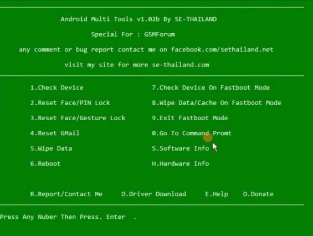This screenshot has width=313, height=236.
Task: Select '0.Go To Command Promt' entry
Action: tap(192, 133)
